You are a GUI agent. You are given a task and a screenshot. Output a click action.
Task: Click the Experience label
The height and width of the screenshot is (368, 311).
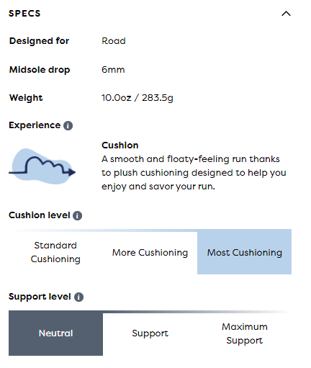[x=35, y=125]
